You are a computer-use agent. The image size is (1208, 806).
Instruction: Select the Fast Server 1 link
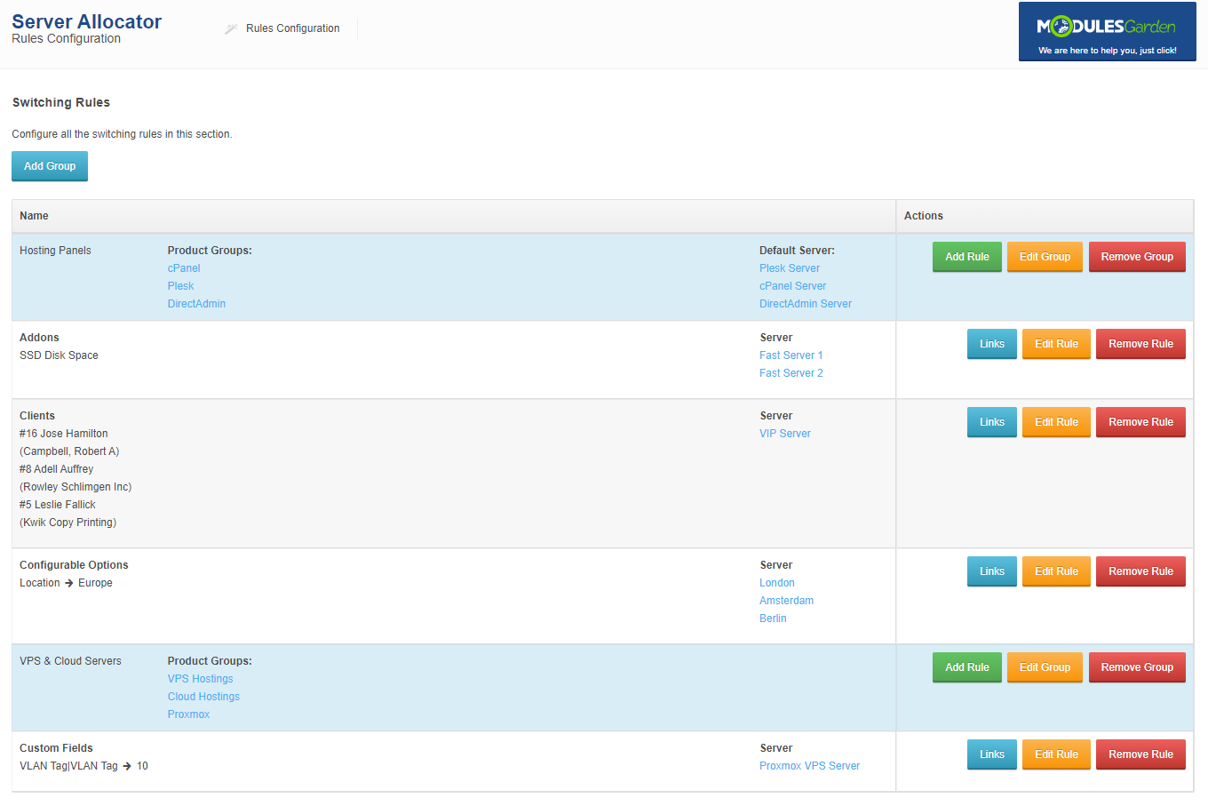click(x=791, y=355)
